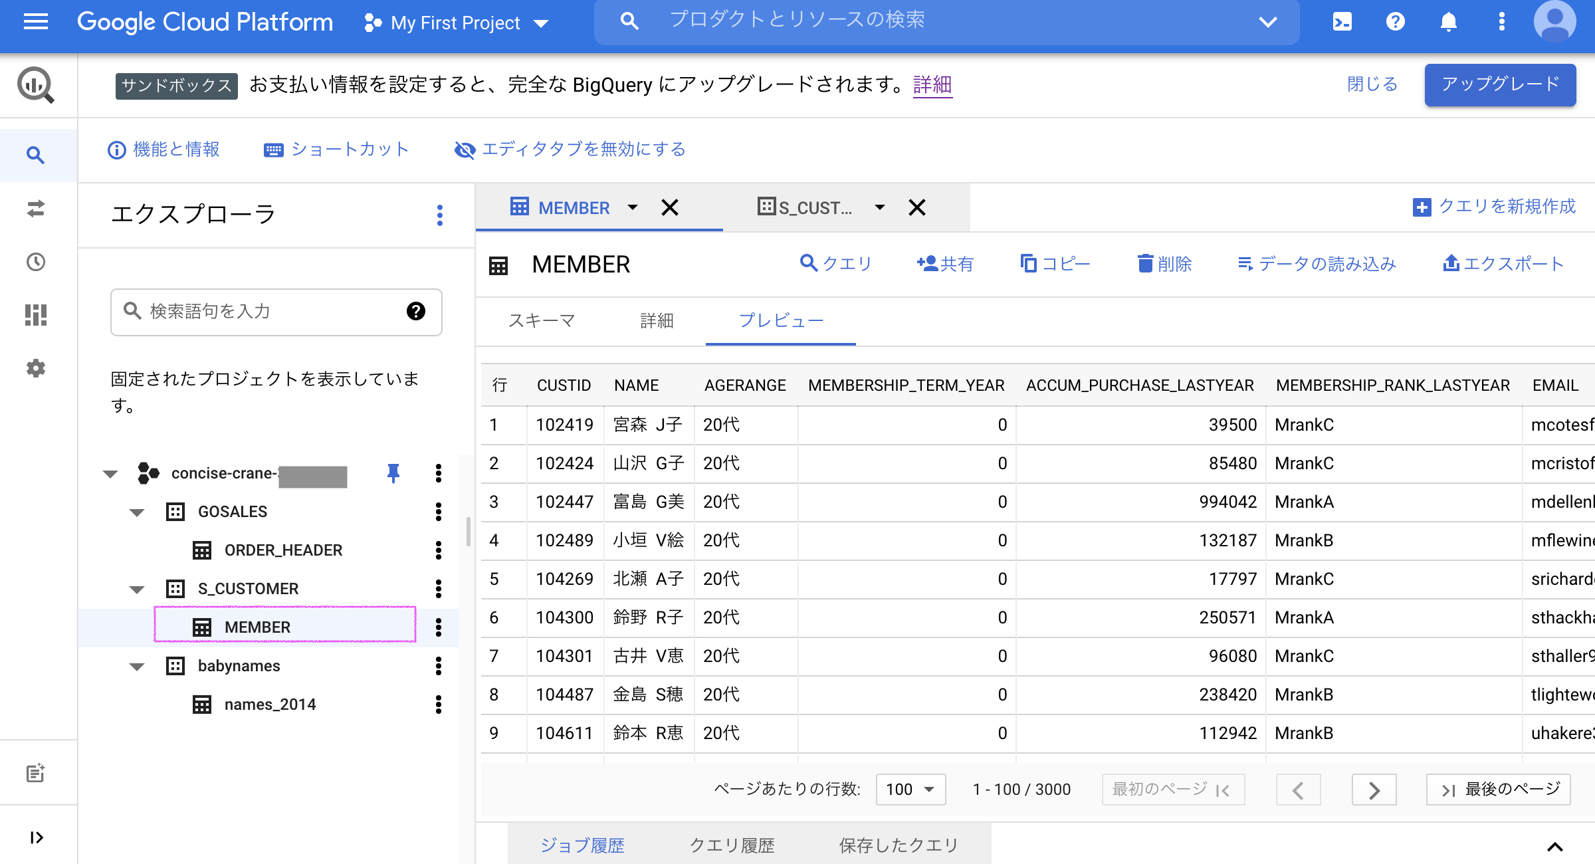Click the delete trash button for MEMBER table
The image size is (1595, 864).
coord(1164,264)
